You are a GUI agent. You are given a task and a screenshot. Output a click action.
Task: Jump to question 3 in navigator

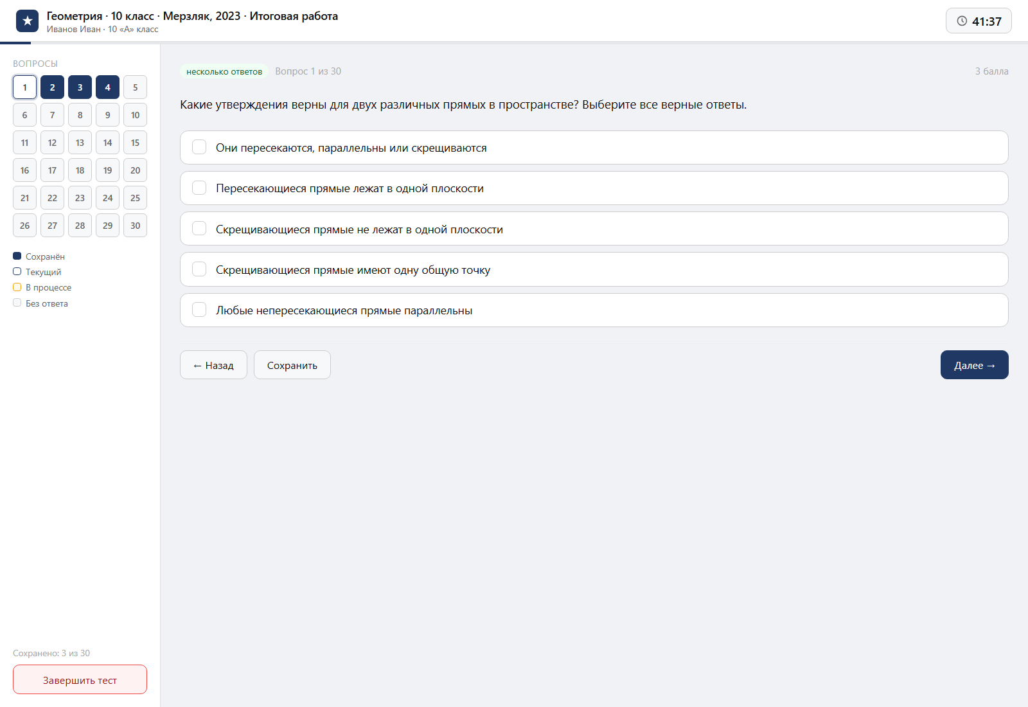80,87
